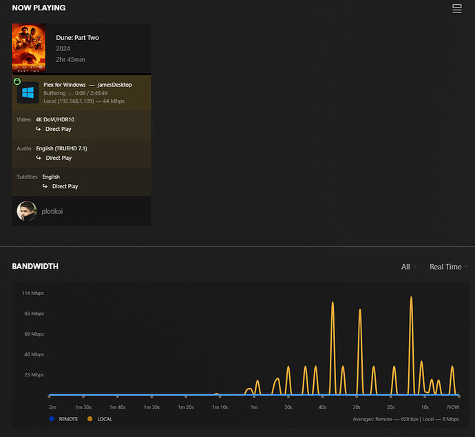475x437 pixels.
Task: Click the bandwidth averages summary text
Action: (406, 419)
